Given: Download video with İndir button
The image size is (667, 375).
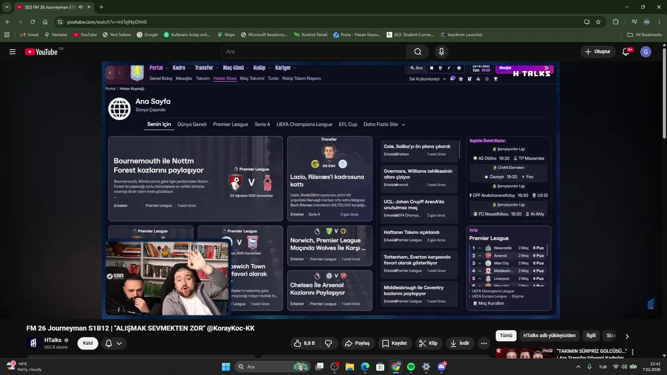Looking at the screenshot, I should pos(460,343).
